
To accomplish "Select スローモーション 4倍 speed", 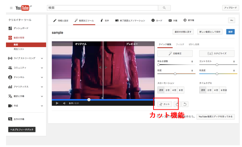I will (x=174, y=90).
